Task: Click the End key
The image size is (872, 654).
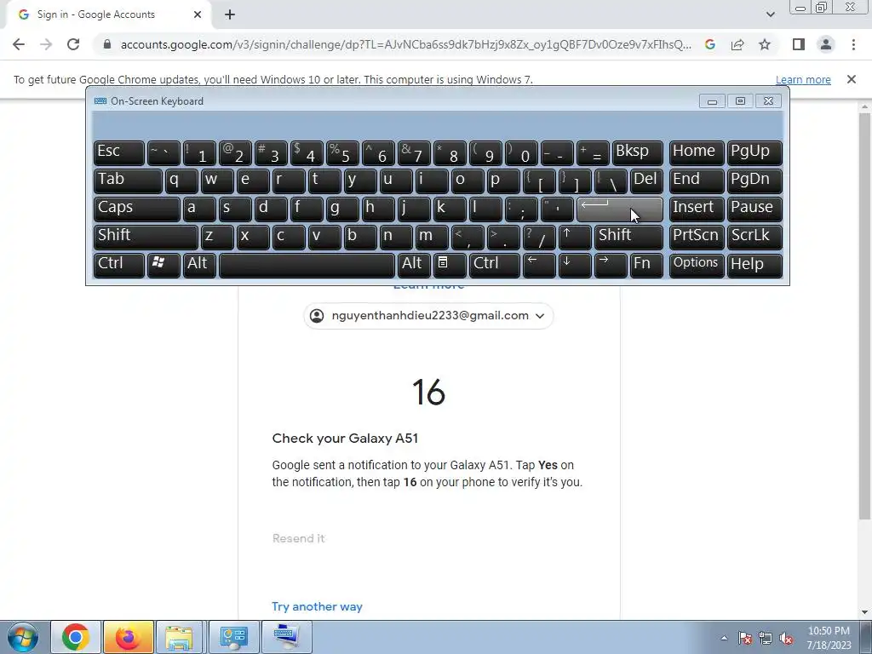Action: pos(697,181)
